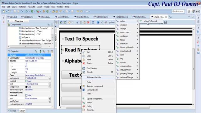Open the system look-and-feel dropdown
The height and width of the screenshot is (113, 201).
click(110, 22)
